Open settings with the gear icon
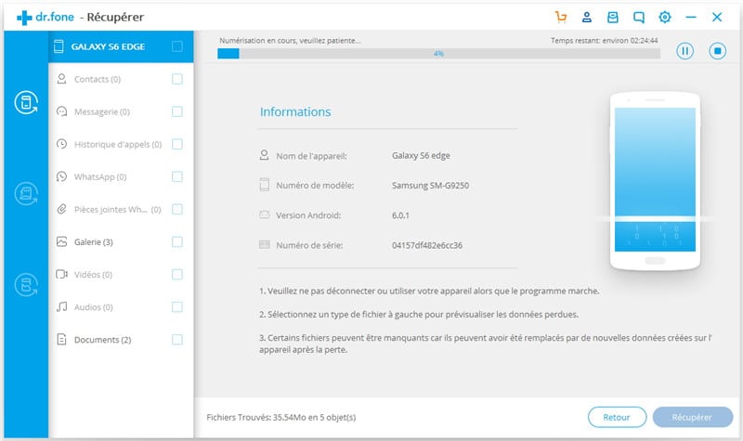The width and height of the screenshot is (743, 441). [664, 17]
